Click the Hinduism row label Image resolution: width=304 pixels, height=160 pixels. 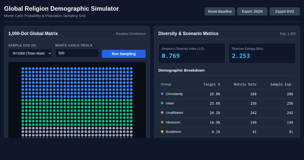173,122
